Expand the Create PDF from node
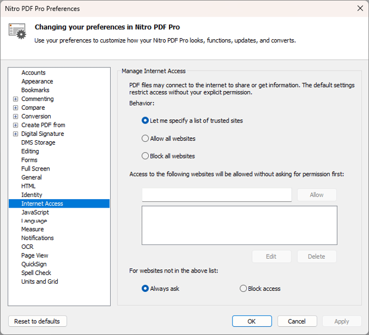 (x=15, y=125)
